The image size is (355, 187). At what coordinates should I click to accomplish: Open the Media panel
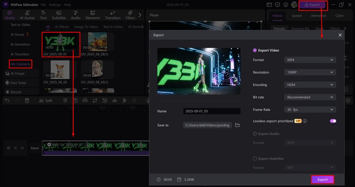[x=10, y=15]
